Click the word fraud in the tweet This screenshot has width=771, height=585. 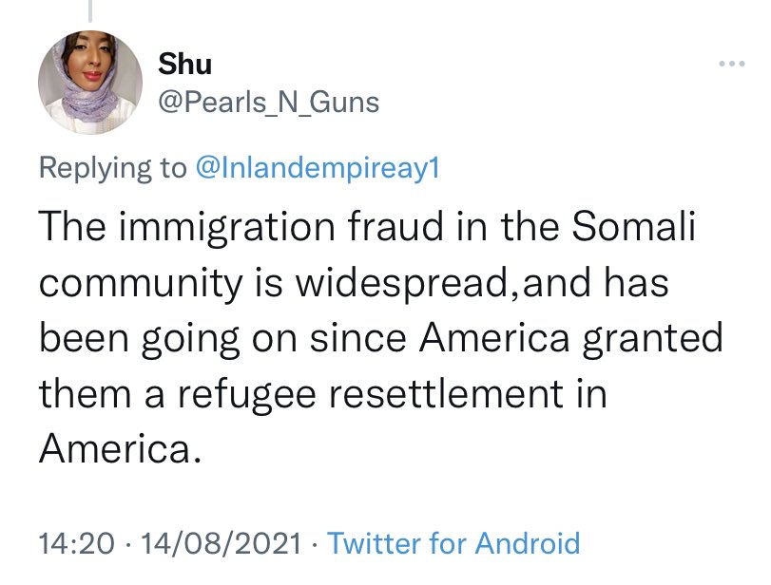tap(395, 226)
